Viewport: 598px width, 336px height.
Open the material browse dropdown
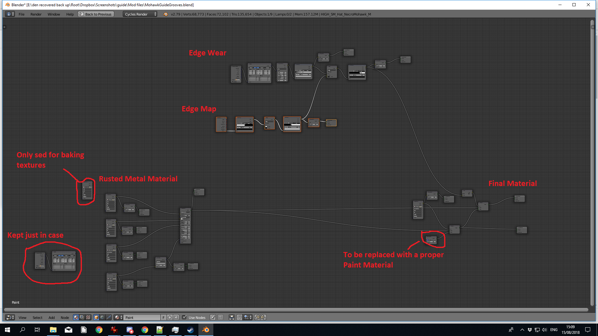[118, 317]
